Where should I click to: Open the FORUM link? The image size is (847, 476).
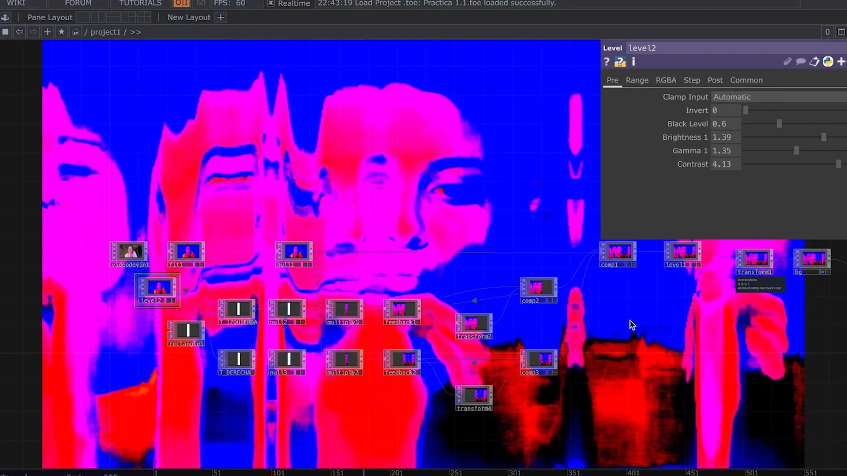[78, 3]
